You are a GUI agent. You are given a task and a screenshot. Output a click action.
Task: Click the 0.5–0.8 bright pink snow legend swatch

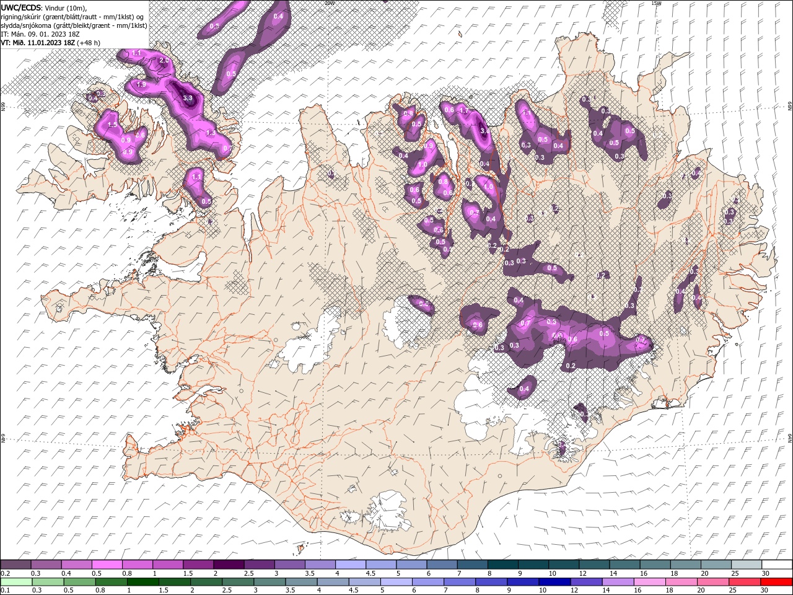pos(107,565)
